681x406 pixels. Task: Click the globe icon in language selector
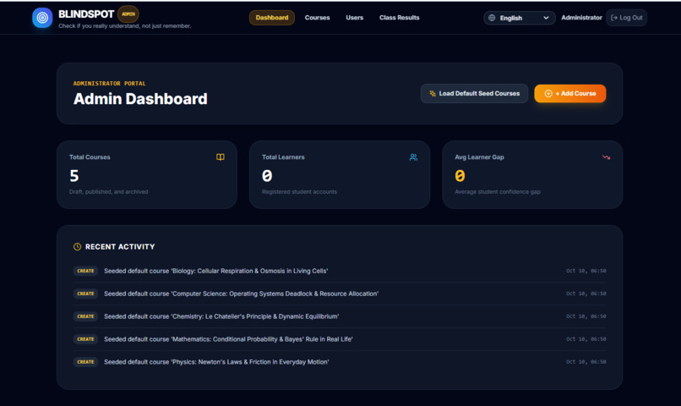[492, 18]
